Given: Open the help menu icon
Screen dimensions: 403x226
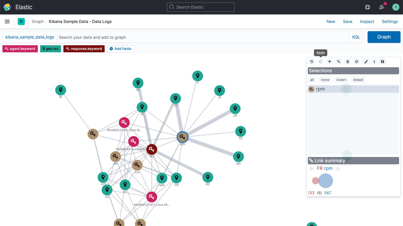Looking at the screenshot, I should tap(368, 7).
